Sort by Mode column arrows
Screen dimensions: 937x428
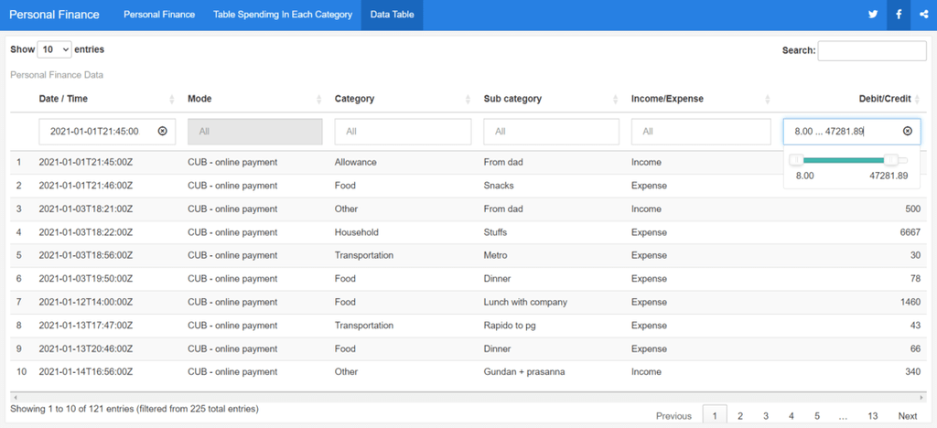click(319, 100)
